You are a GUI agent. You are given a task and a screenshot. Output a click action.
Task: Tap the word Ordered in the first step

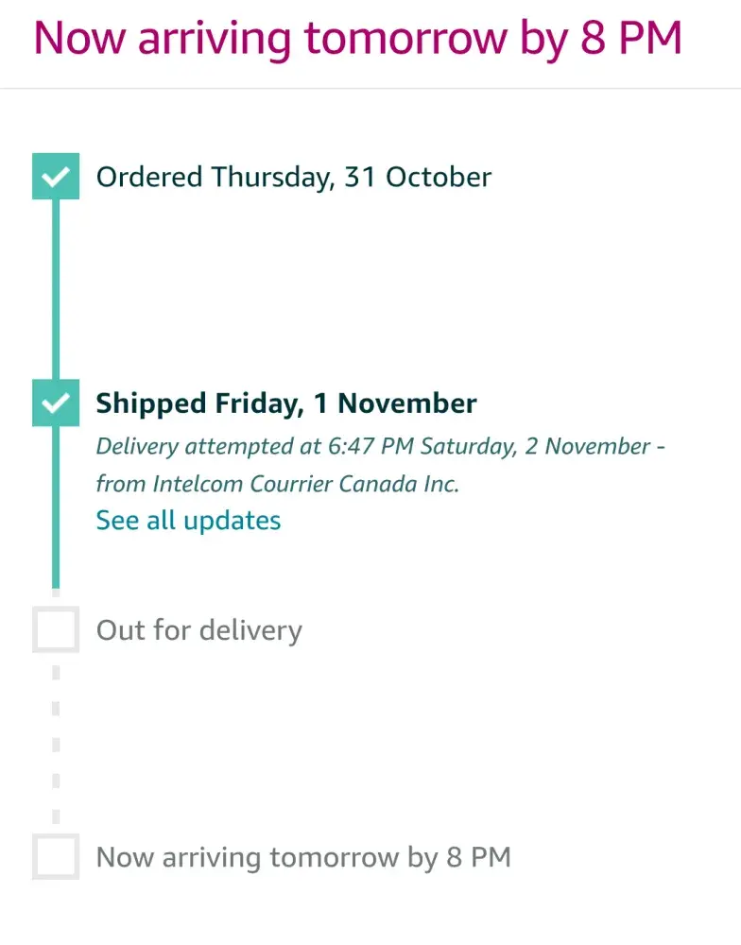coord(149,177)
